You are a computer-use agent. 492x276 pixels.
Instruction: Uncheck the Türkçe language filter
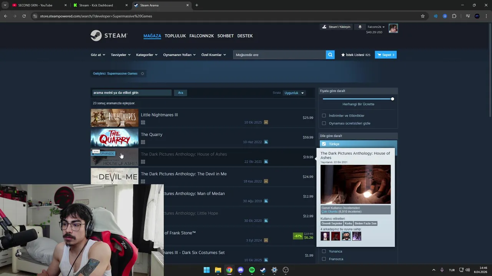324,144
